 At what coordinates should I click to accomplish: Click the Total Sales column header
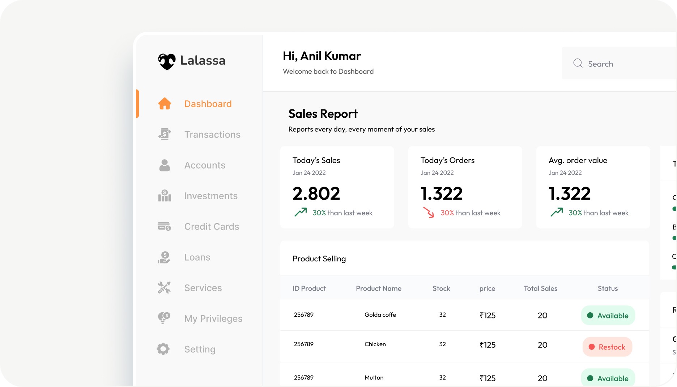(x=540, y=288)
